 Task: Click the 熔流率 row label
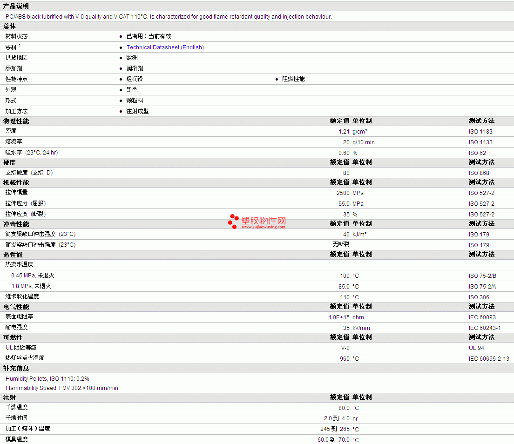(x=14, y=141)
